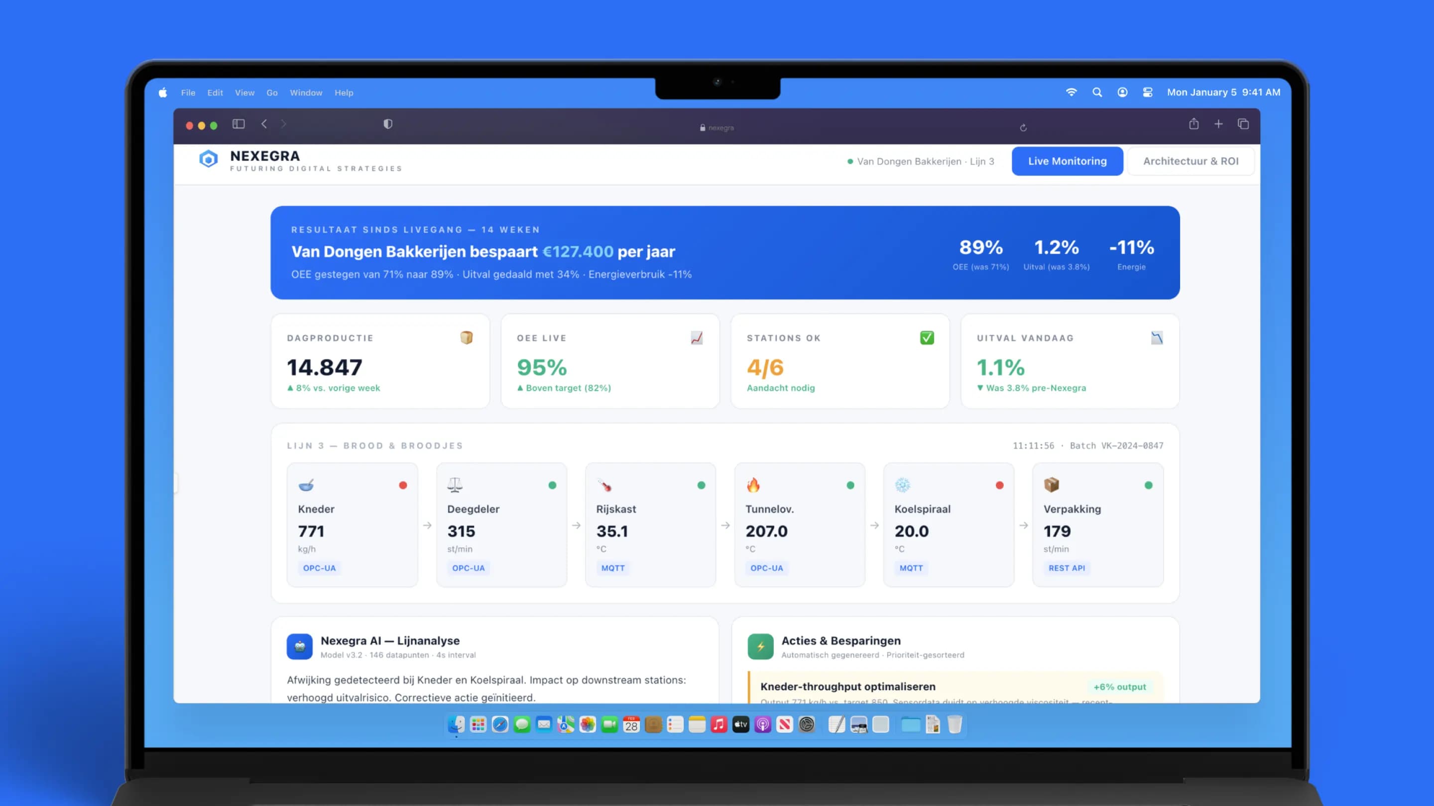Image resolution: width=1434 pixels, height=806 pixels.
Task: Open Control Center in the menu bar
Action: (x=1147, y=93)
